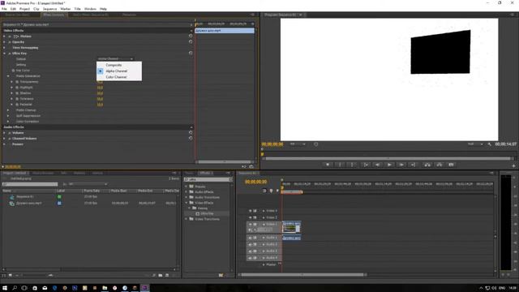Toggle Video 2 track visibility eye
The width and height of the screenshot is (519, 292).
[251, 217]
